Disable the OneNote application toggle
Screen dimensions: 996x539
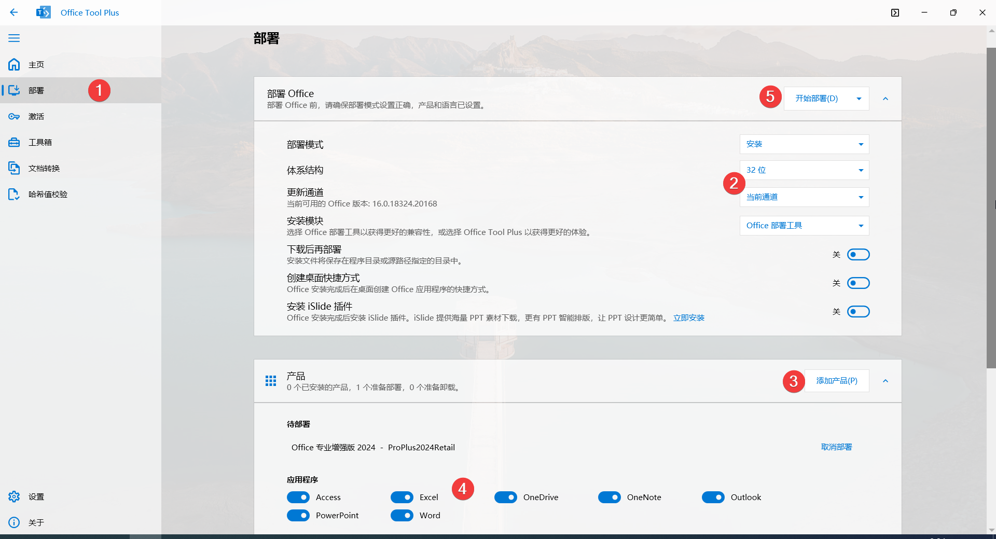[x=610, y=497]
